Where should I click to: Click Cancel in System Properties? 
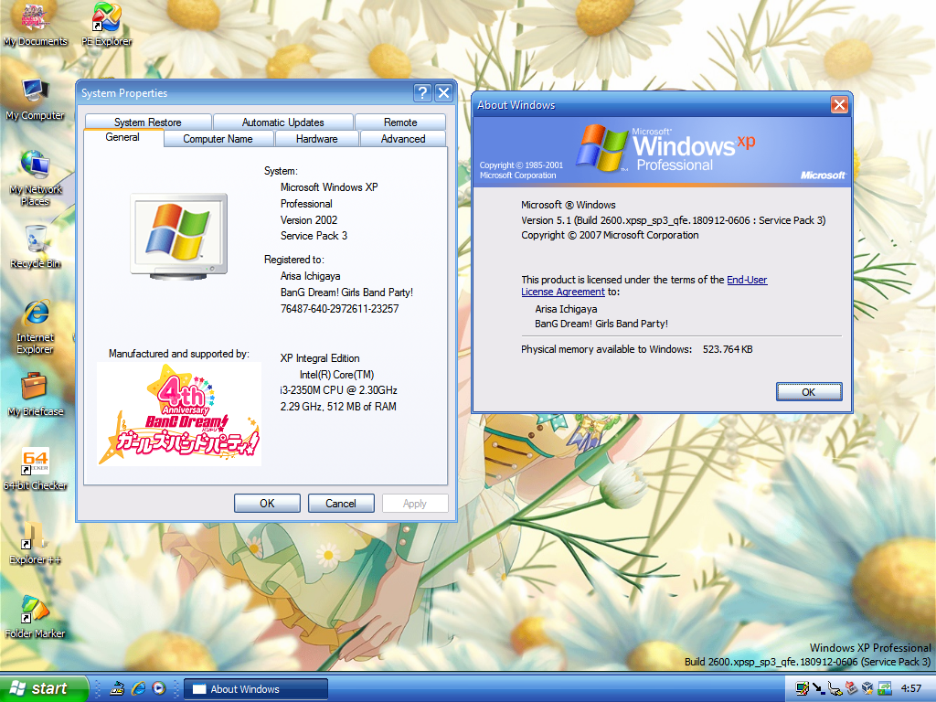pyautogui.click(x=341, y=504)
